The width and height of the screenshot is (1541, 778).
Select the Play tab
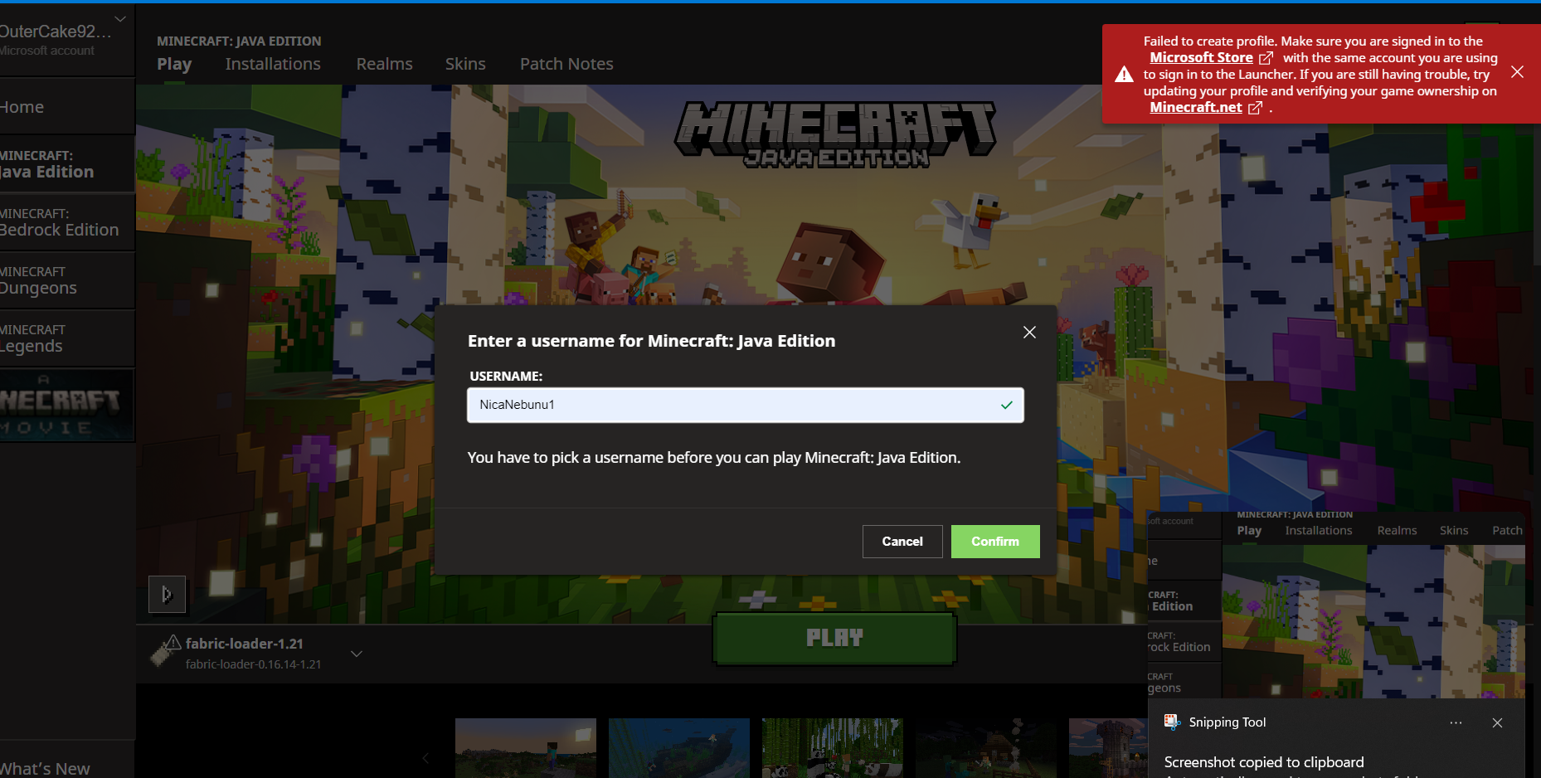pos(174,64)
